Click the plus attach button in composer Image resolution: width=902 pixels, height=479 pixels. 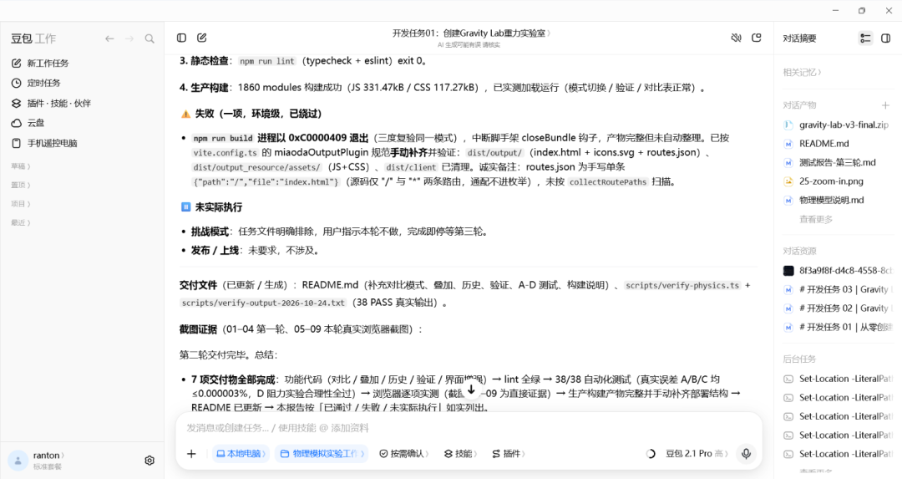191,454
